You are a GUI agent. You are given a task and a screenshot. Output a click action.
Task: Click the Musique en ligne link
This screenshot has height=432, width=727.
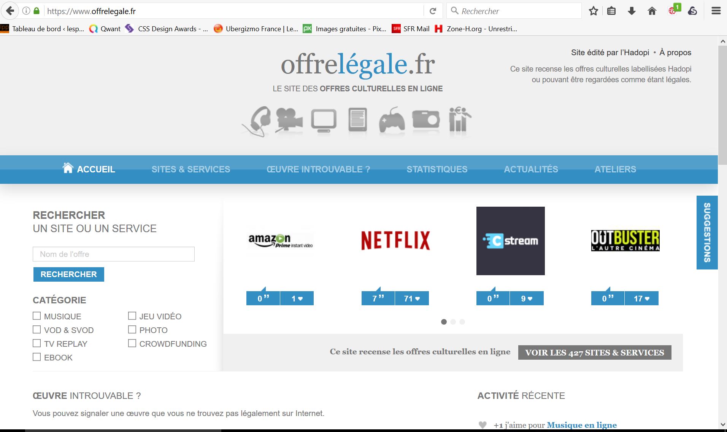[x=582, y=425]
